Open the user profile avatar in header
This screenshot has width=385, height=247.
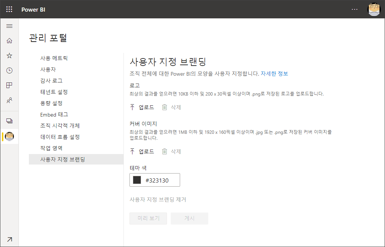[x=374, y=9]
